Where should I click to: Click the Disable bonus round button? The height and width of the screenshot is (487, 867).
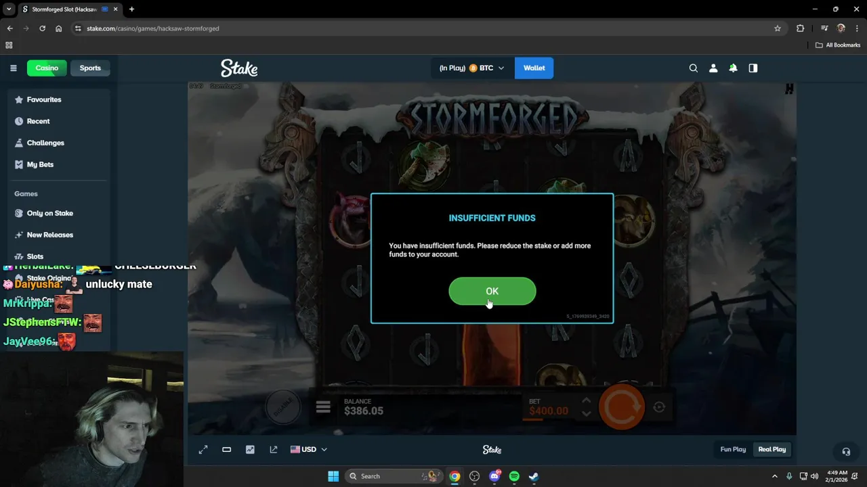283,407
